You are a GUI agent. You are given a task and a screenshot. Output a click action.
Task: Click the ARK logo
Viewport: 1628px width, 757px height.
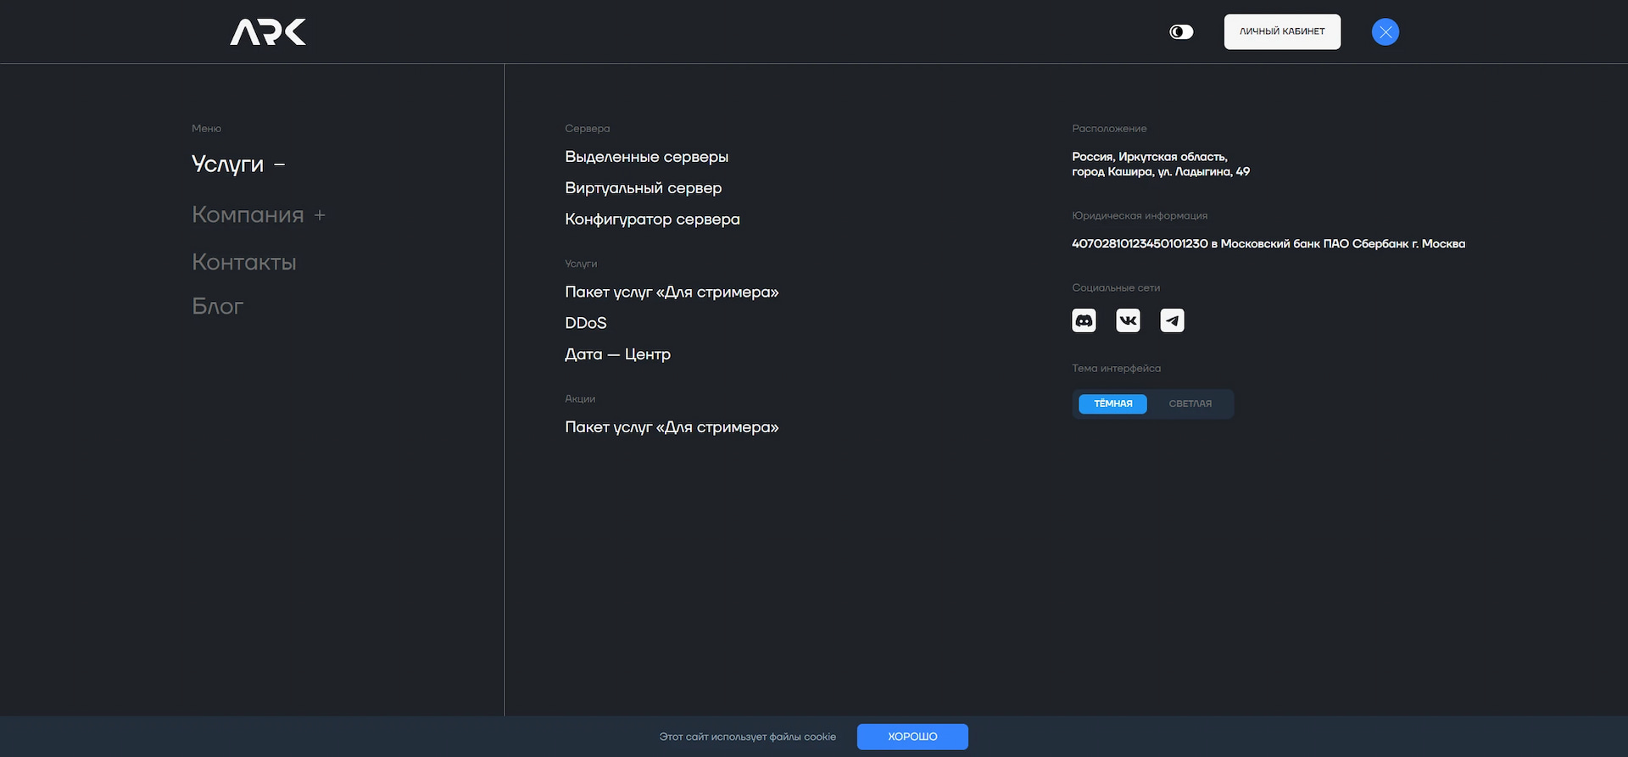tap(268, 32)
